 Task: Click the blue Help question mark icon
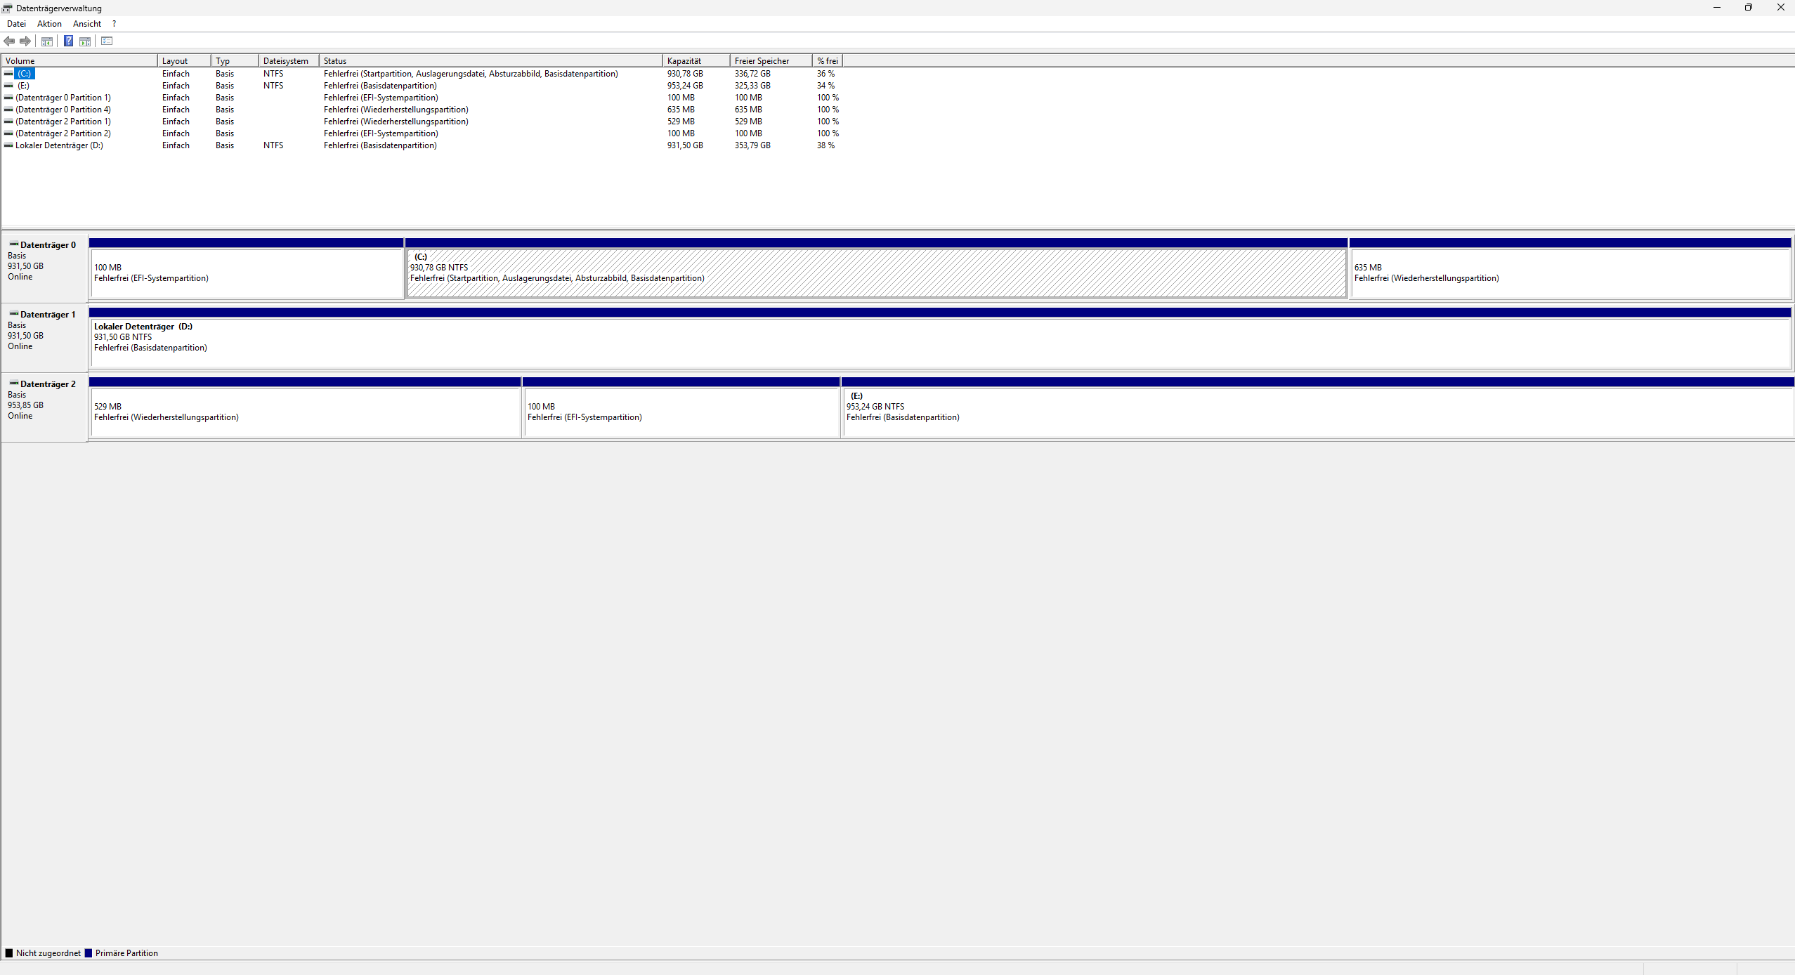pyautogui.click(x=68, y=41)
